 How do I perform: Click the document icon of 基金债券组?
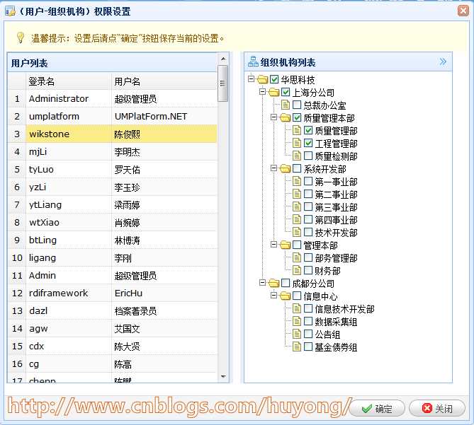pos(297,347)
